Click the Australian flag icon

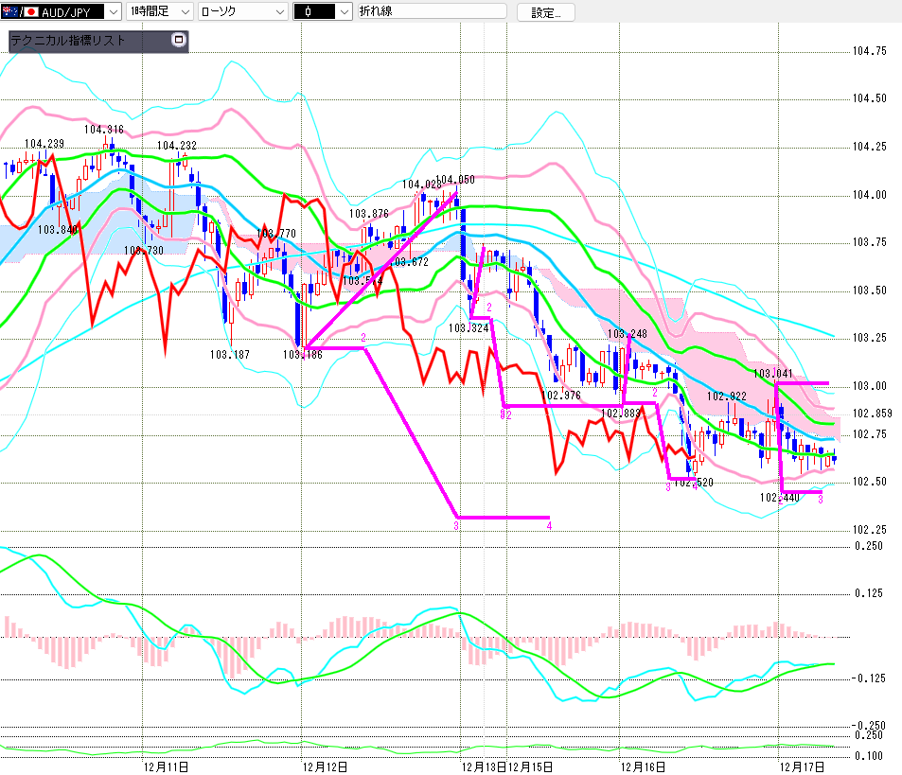[x=9, y=12]
